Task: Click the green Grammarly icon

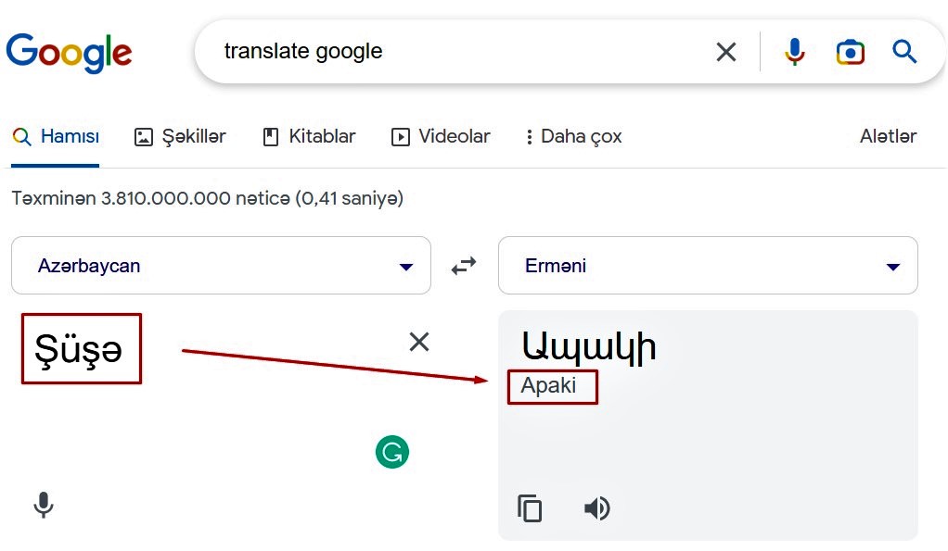Action: pyautogui.click(x=391, y=451)
